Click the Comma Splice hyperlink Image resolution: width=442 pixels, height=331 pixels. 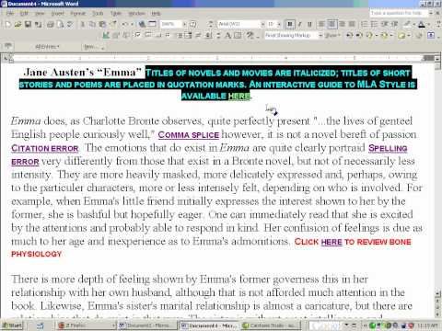[189, 135]
